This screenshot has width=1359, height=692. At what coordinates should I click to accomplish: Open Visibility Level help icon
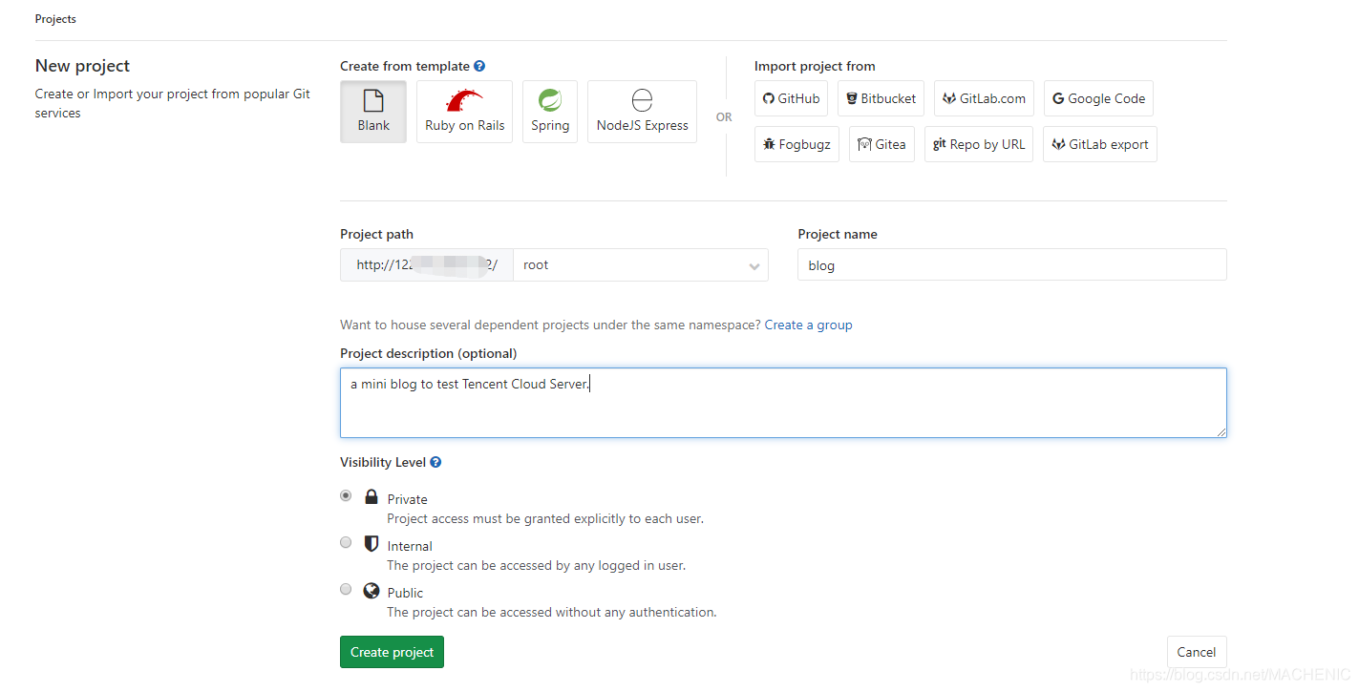(435, 462)
